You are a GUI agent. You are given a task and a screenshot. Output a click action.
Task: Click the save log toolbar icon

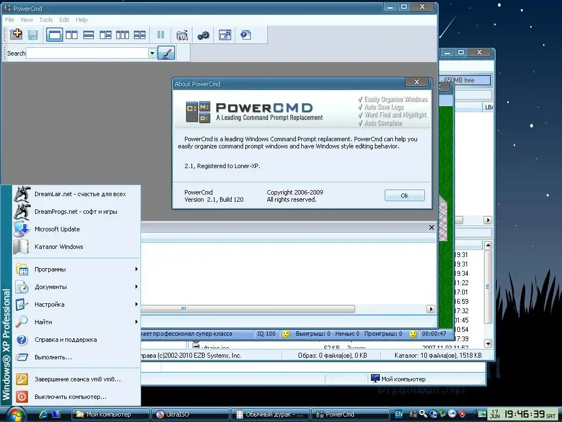(x=33, y=35)
